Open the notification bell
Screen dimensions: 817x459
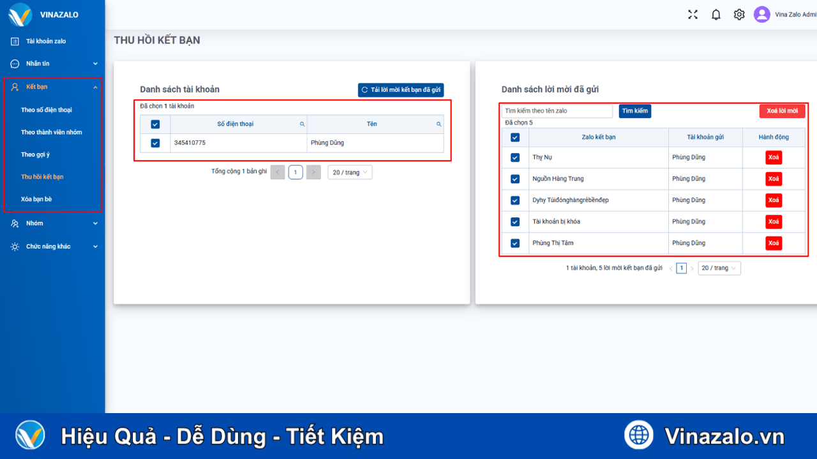click(716, 14)
